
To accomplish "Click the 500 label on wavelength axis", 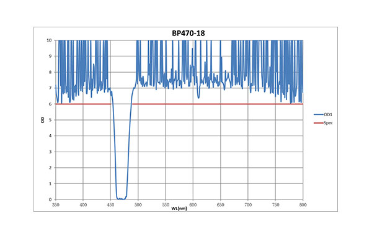I will click(138, 204).
